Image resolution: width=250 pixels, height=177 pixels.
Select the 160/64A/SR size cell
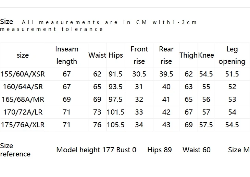[23, 87]
